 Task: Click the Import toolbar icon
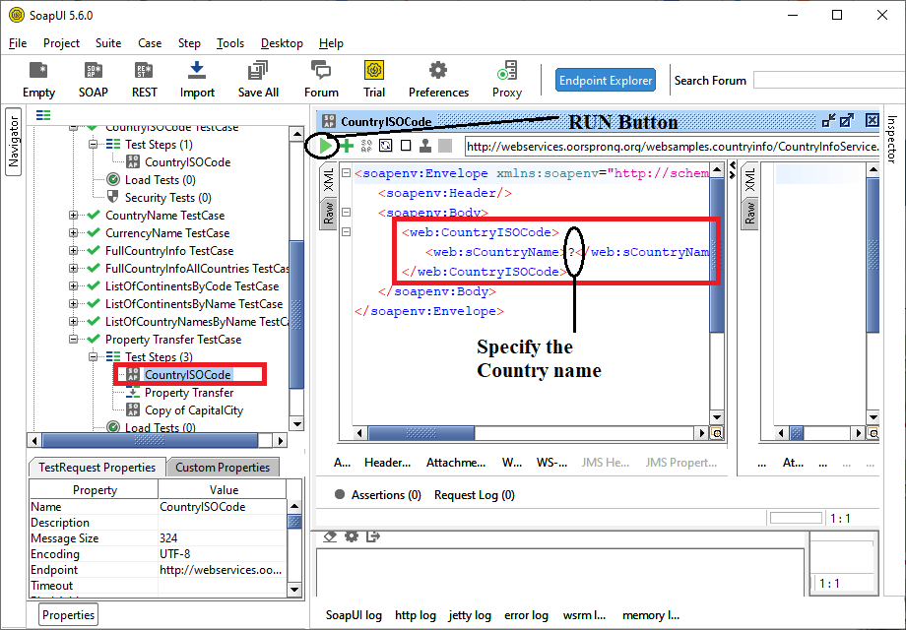click(197, 80)
